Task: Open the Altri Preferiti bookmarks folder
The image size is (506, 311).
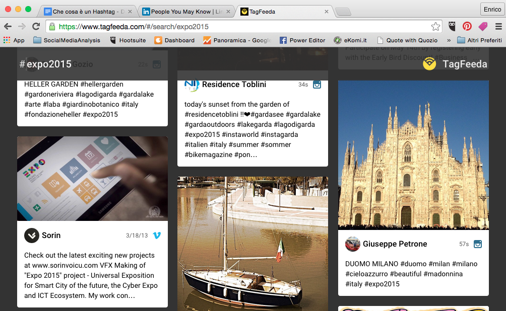Action: (479, 40)
